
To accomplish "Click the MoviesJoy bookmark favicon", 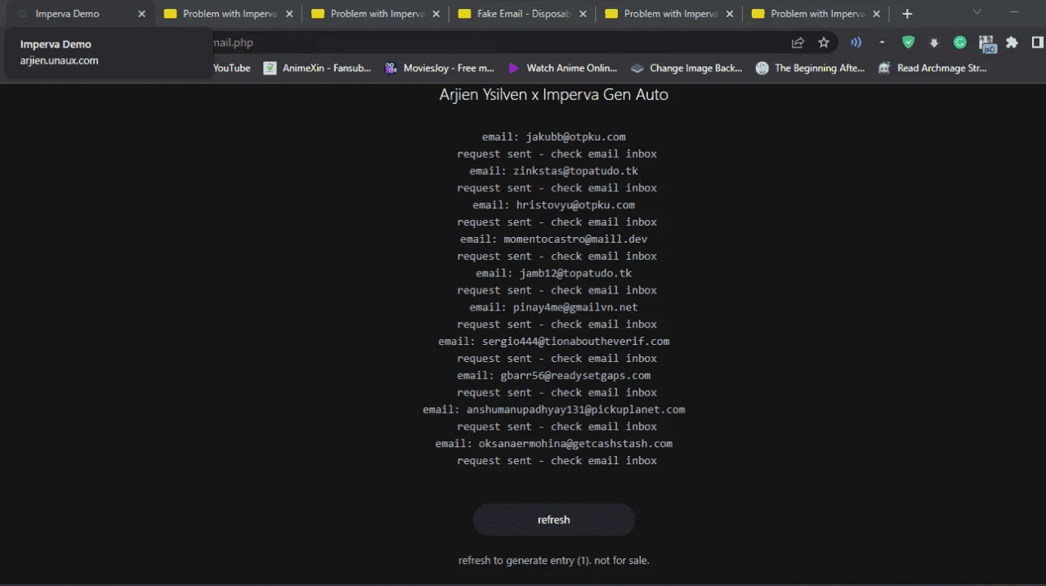I will point(391,68).
